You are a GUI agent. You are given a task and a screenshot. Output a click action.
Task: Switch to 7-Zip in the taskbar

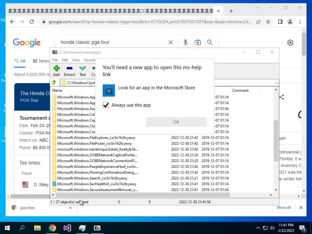pos(97,228)
